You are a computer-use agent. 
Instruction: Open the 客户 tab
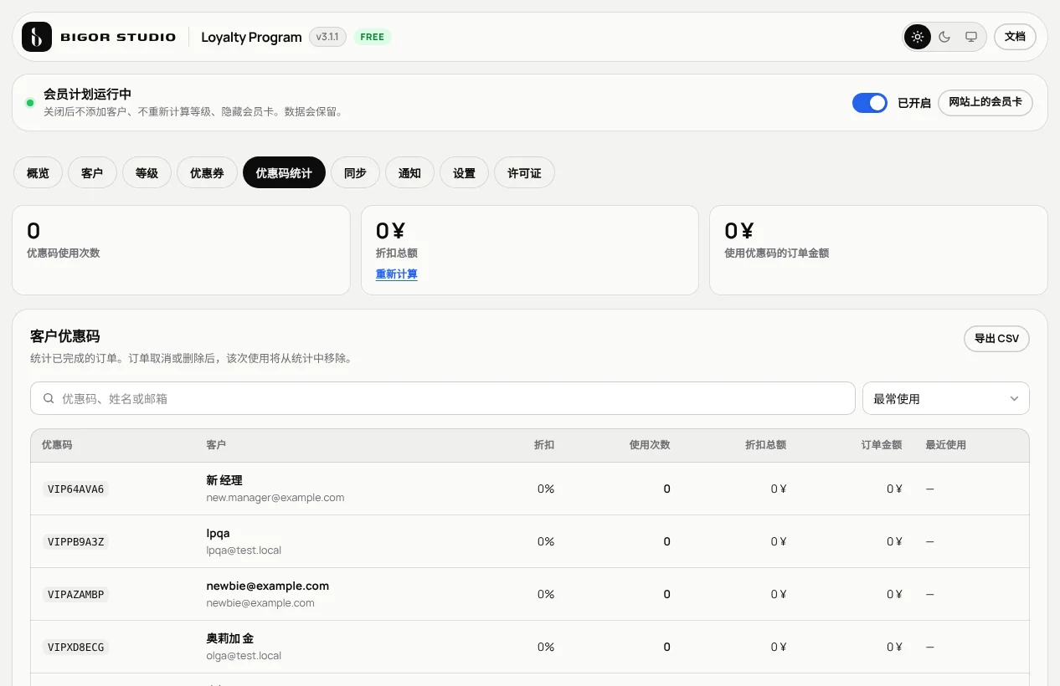(x=92, y=173)
